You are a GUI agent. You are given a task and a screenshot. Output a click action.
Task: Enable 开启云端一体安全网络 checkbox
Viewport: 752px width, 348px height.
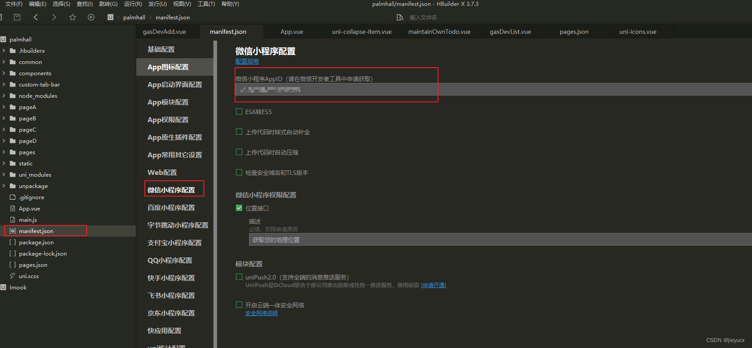pos(239,305)
